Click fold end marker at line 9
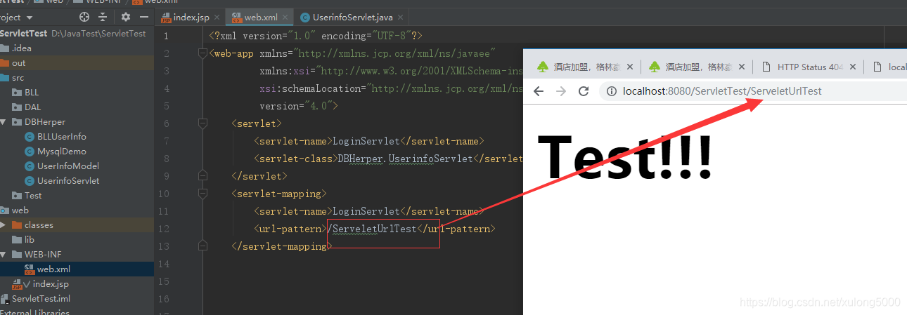The height and width of the screenshot is (315, 907). [202, 176]
